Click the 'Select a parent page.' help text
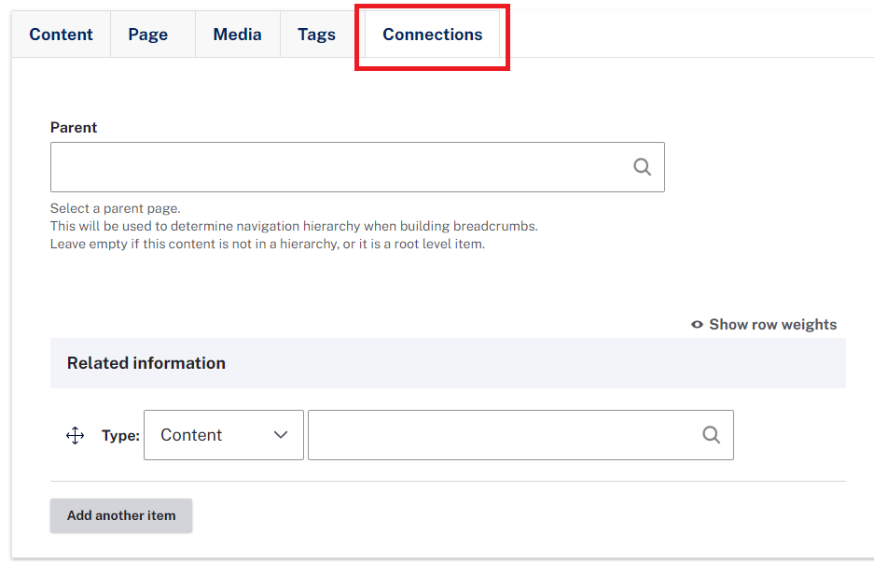874x562 pixels. point(116,208)
